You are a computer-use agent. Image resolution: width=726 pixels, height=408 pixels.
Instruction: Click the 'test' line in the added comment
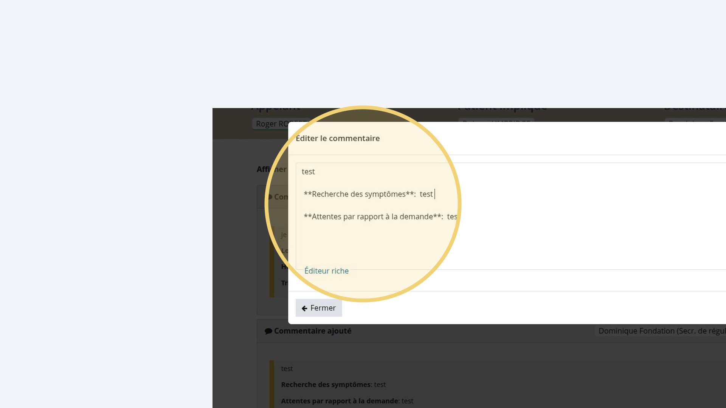click(287, 368)
